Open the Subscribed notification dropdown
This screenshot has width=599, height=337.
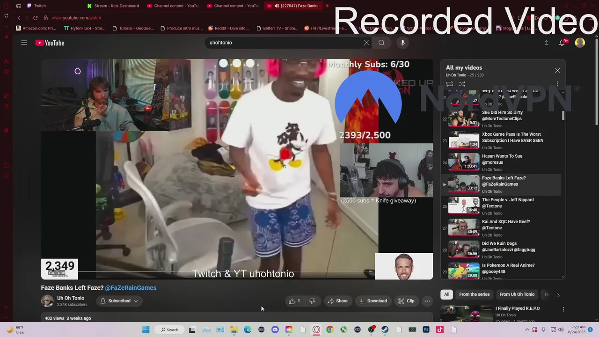[119, 301]
